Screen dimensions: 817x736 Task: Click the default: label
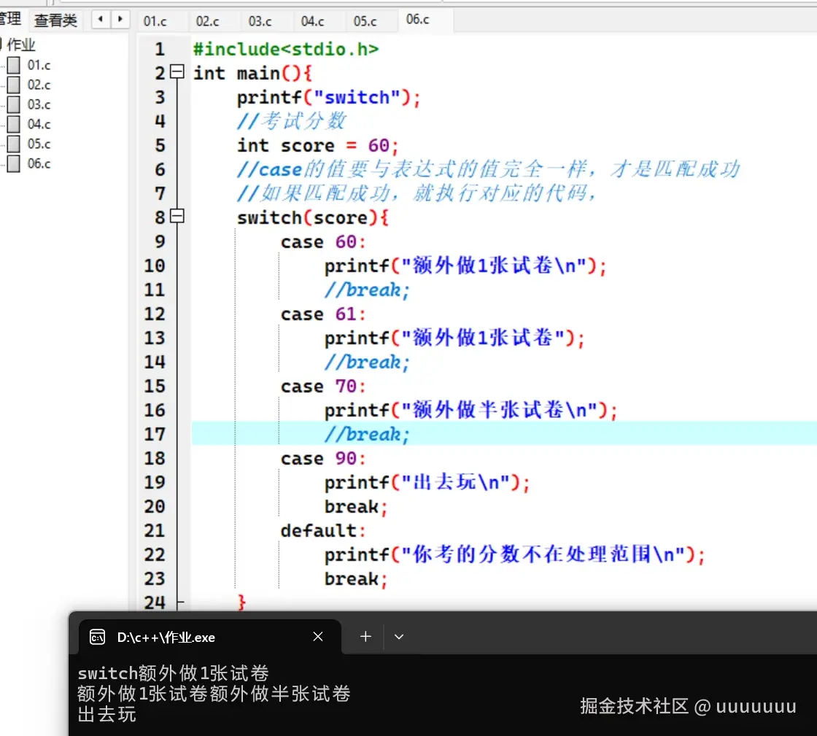click(324, 531)
